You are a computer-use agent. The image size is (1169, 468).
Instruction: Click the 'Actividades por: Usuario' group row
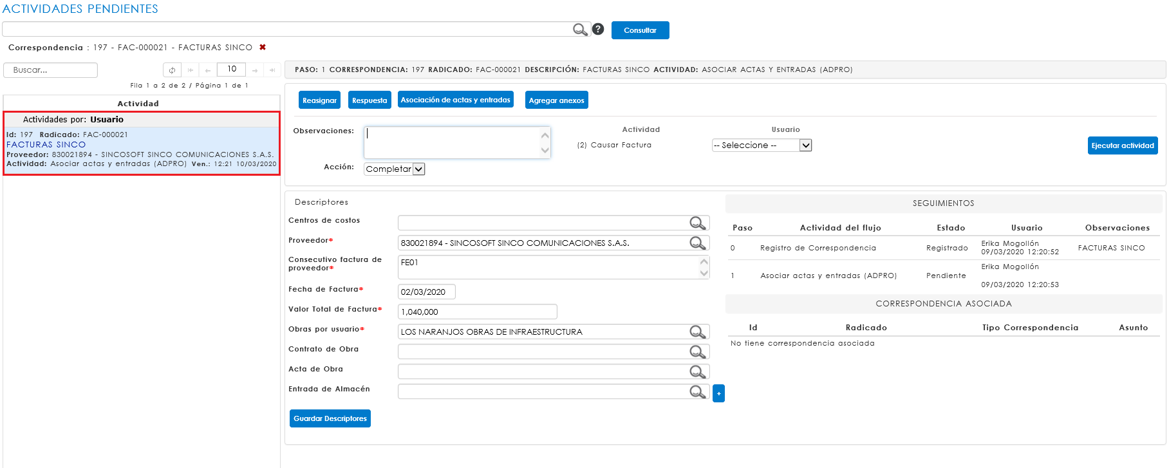coord(142,120)
